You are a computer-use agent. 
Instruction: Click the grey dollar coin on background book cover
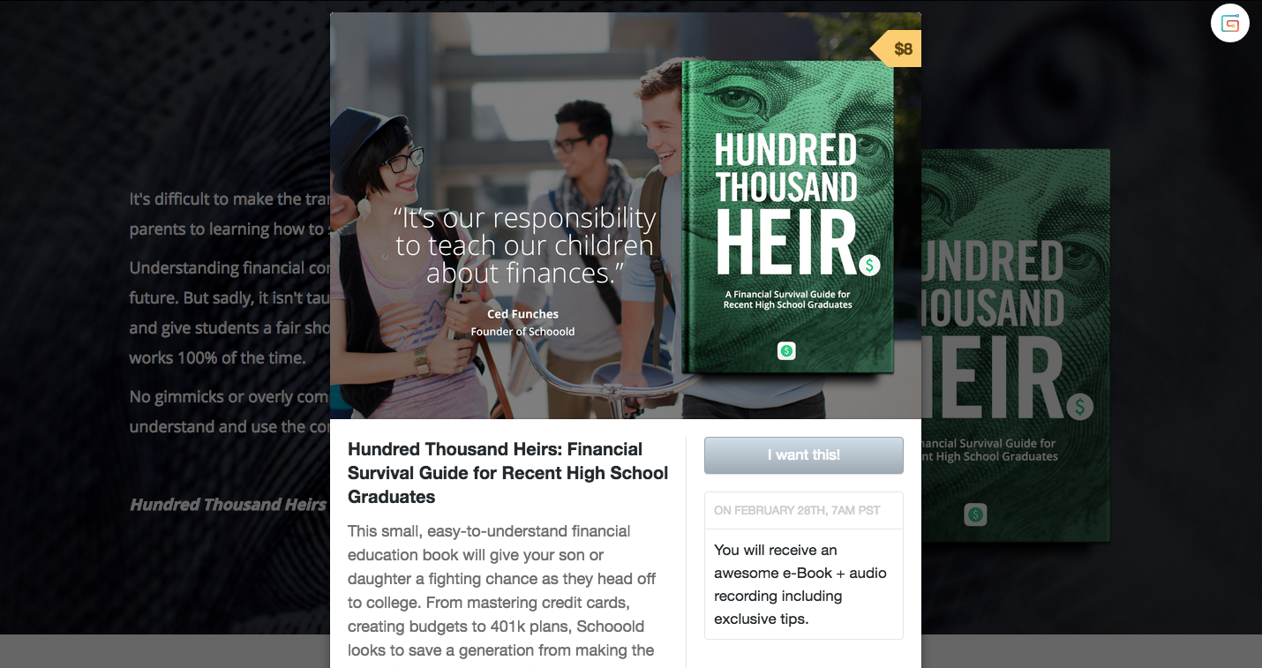[1079, 407]
